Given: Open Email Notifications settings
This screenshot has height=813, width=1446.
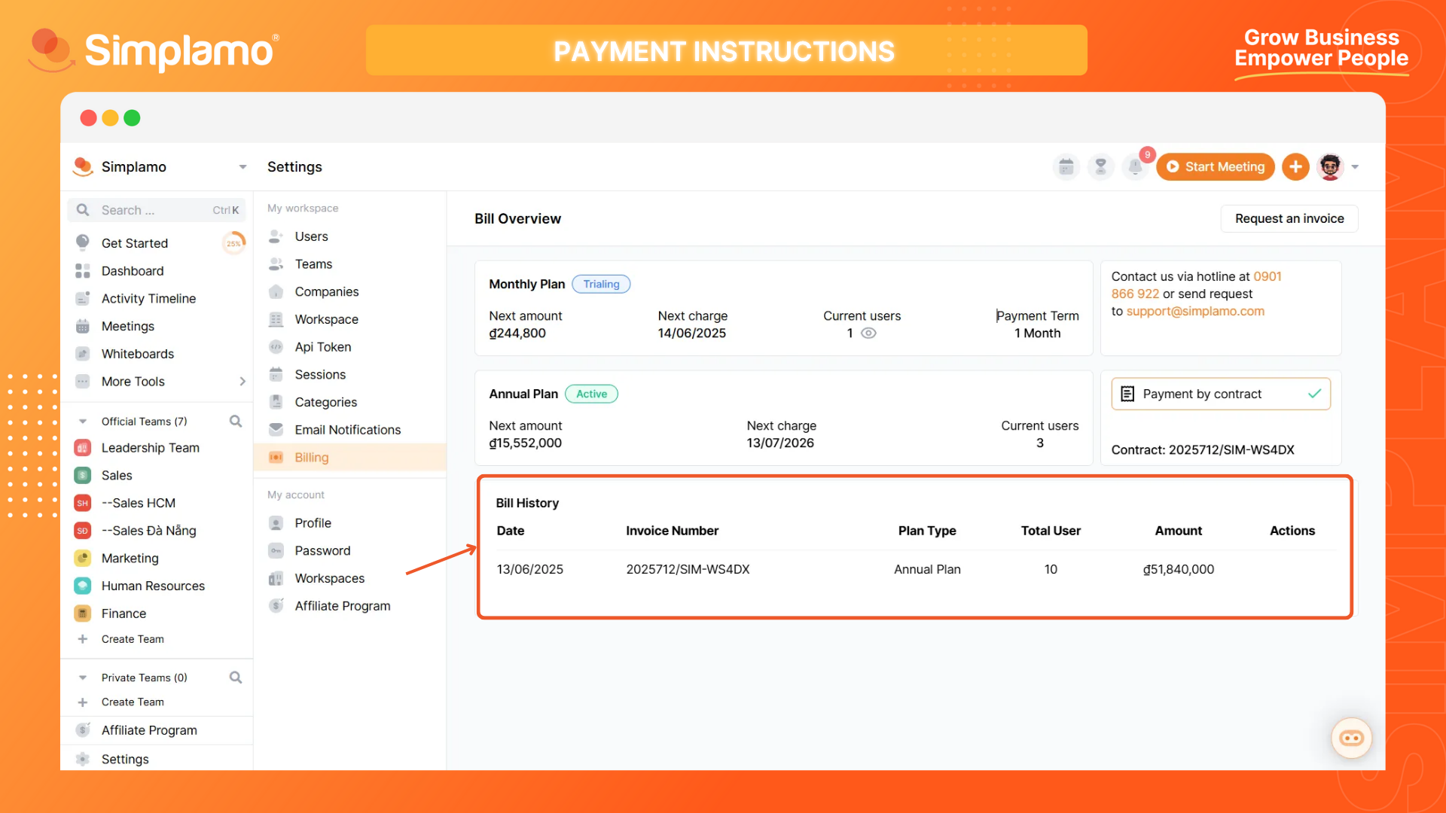Looking at the screenshot, I should coord(348,430).
